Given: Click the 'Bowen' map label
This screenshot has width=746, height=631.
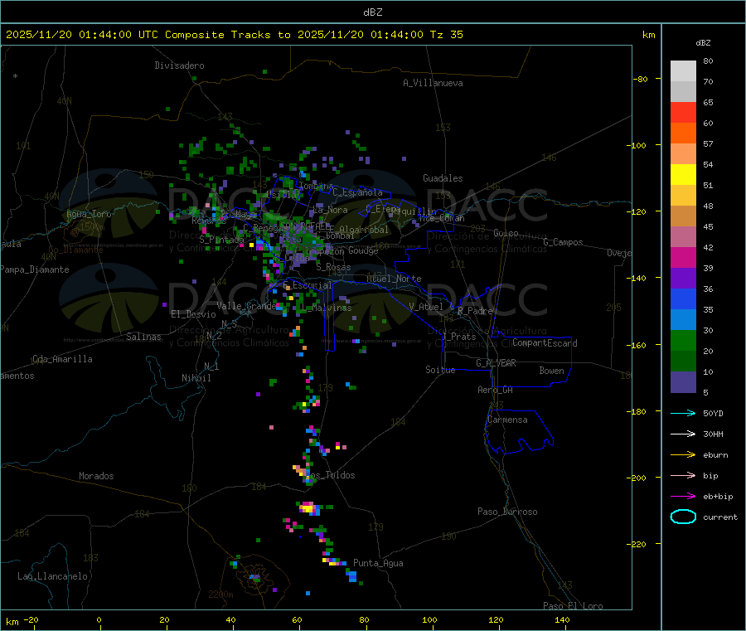Looking at the screenshot, I should (x=551, y=371).
